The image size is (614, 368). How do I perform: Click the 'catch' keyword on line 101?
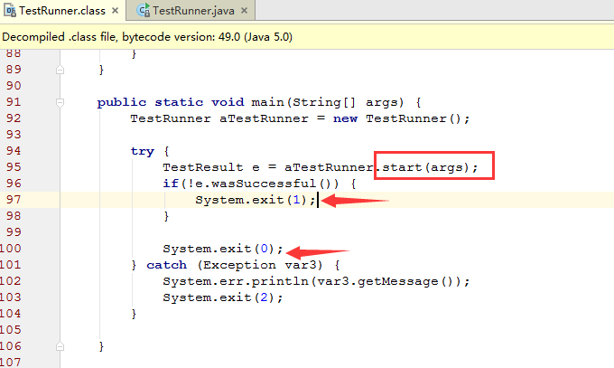coord(167,265)
